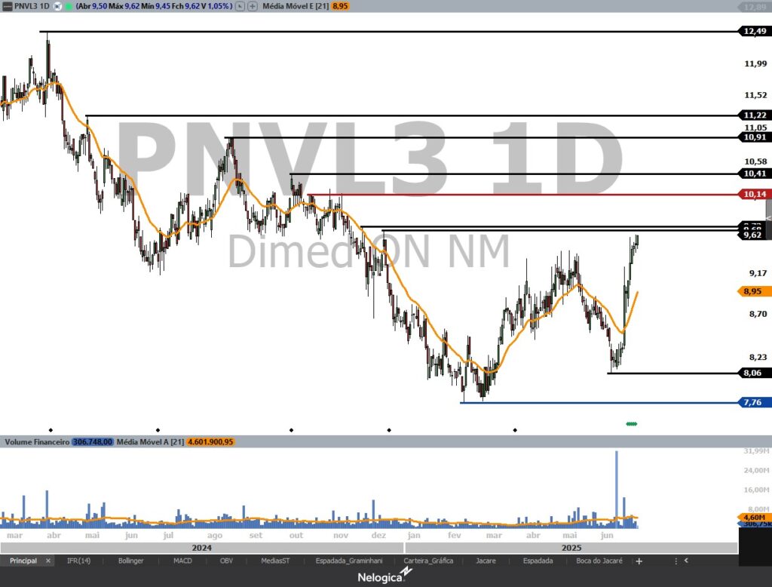
Task: Open the IFR(14) tab
Action: click(78, 561)
